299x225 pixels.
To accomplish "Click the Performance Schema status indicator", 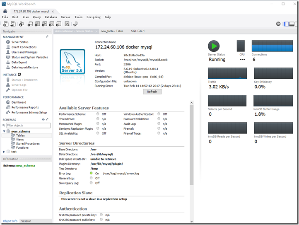I will click(x=98, y=114).
